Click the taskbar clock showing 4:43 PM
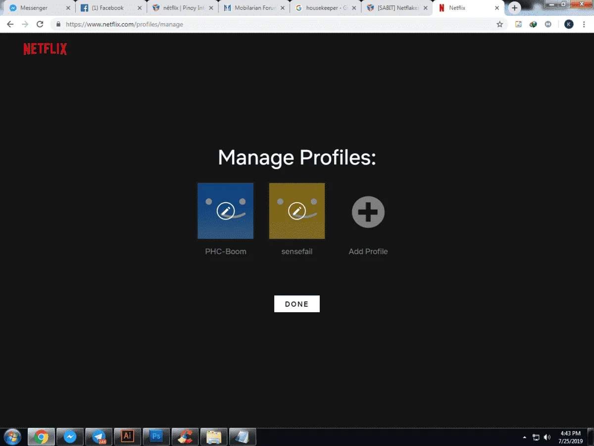The image size is (594, 446). (570, 437)
